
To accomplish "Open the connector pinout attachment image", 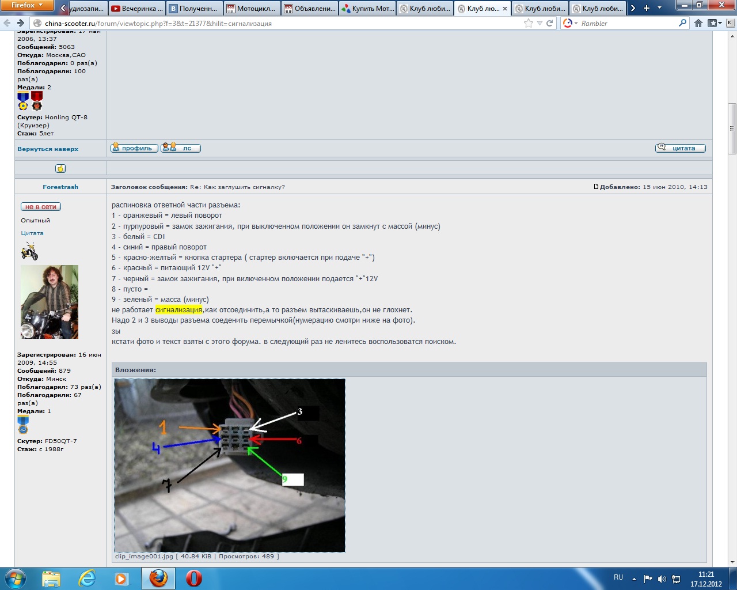I will tap(230, 465).
